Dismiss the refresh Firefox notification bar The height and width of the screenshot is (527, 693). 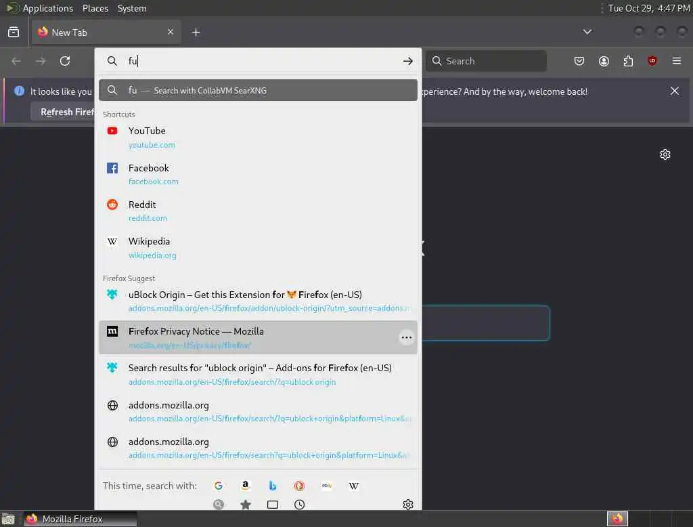pyautogui.click(x=675, y=91)
